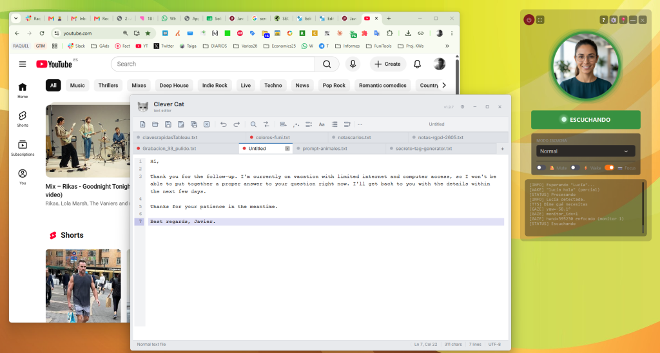Open the find magnifier in Clever Cat toolbar

point(253,124)
